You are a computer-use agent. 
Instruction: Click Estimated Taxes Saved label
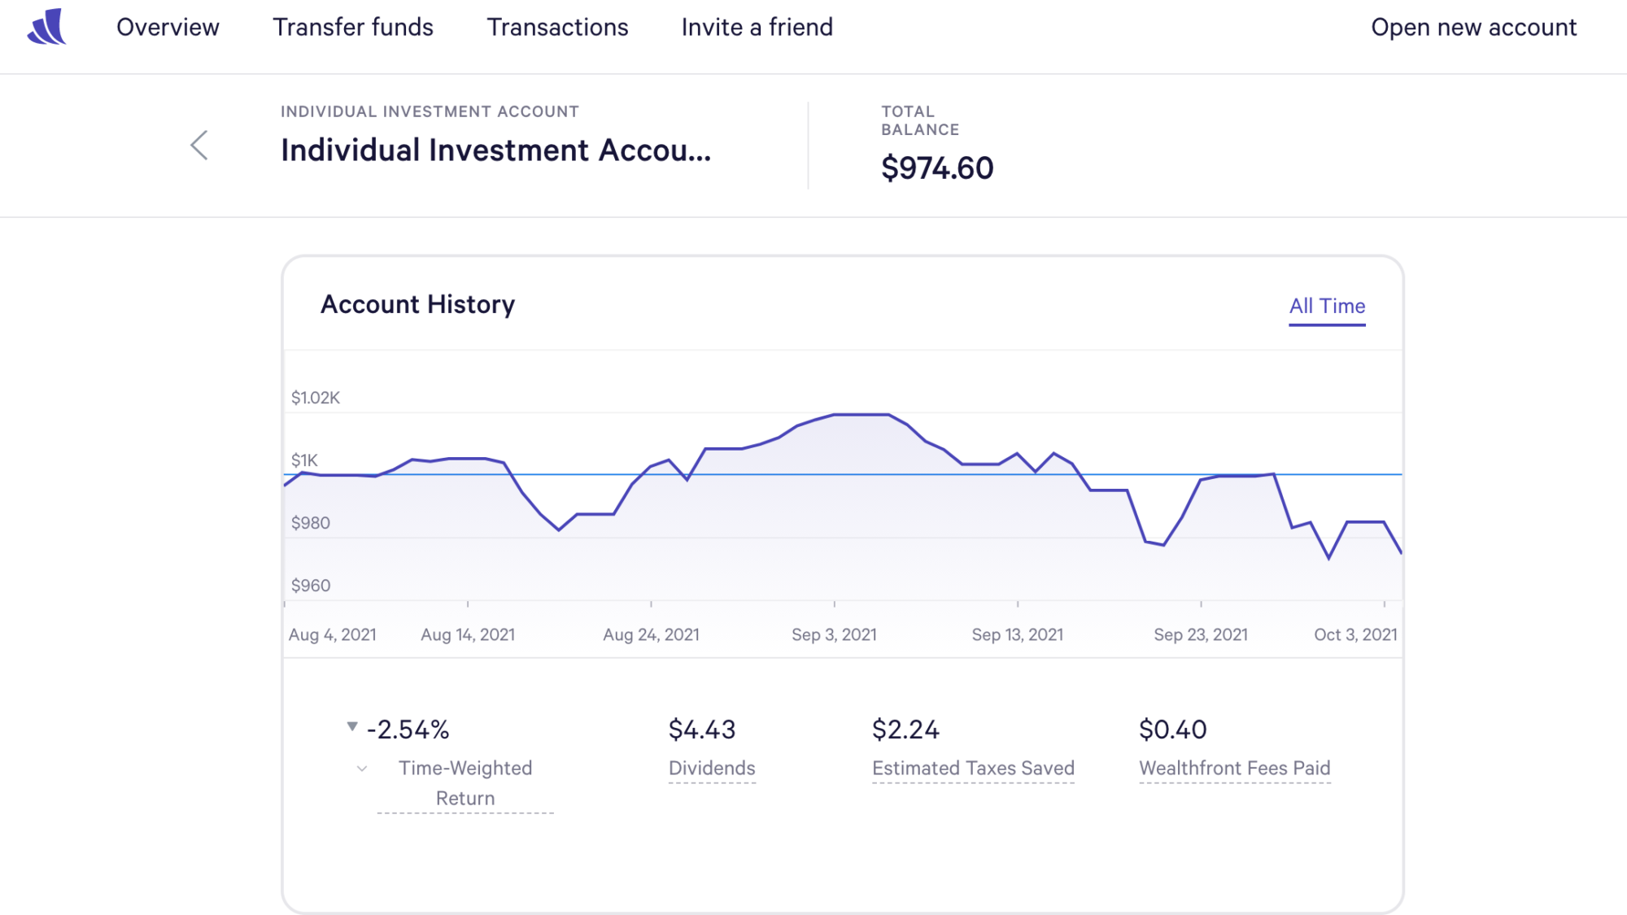click(973, 768)
